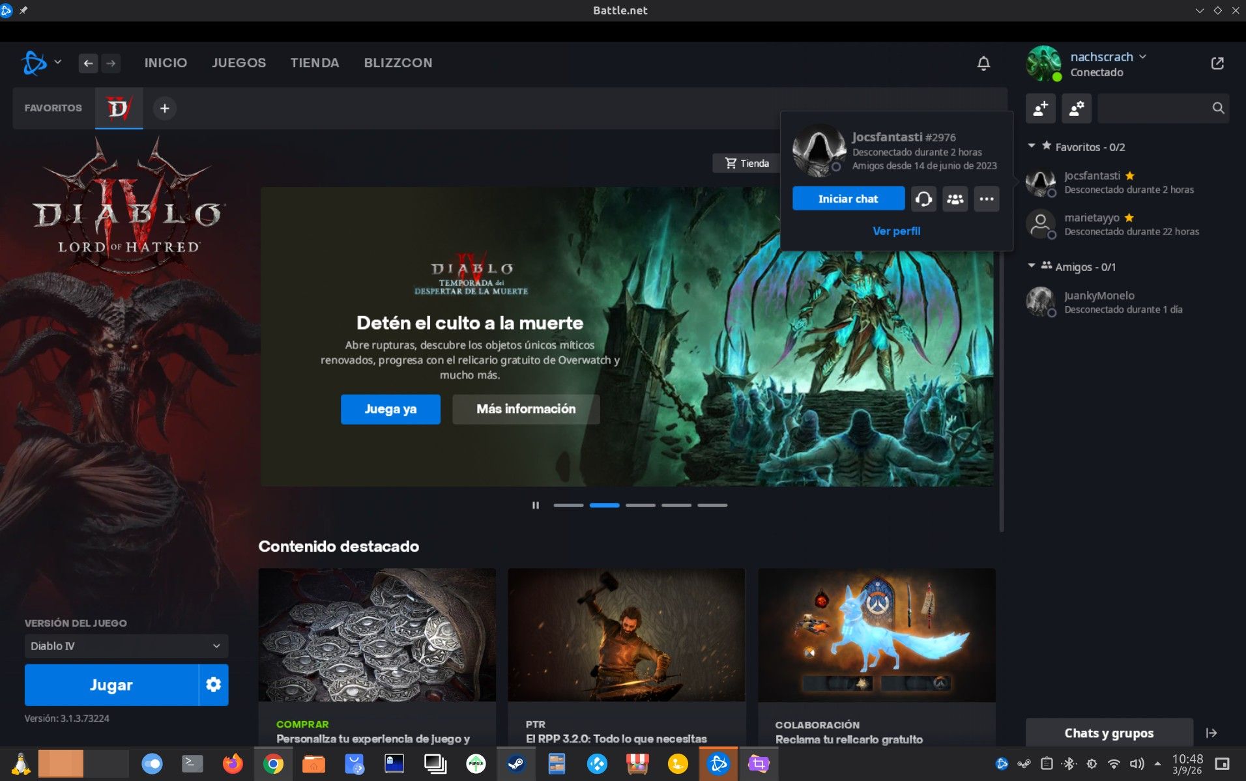This screenshot has height=781, width=1246.
Task: Open the Ver perfil link
Action: pos(897,231)
